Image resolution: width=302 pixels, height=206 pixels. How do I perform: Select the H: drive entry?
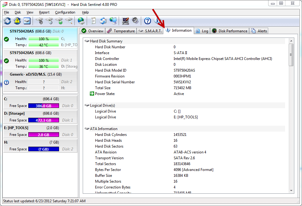(x=41, y=146)
